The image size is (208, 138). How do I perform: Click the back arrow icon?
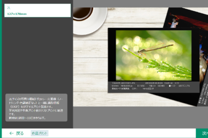[x=12, y=133]
